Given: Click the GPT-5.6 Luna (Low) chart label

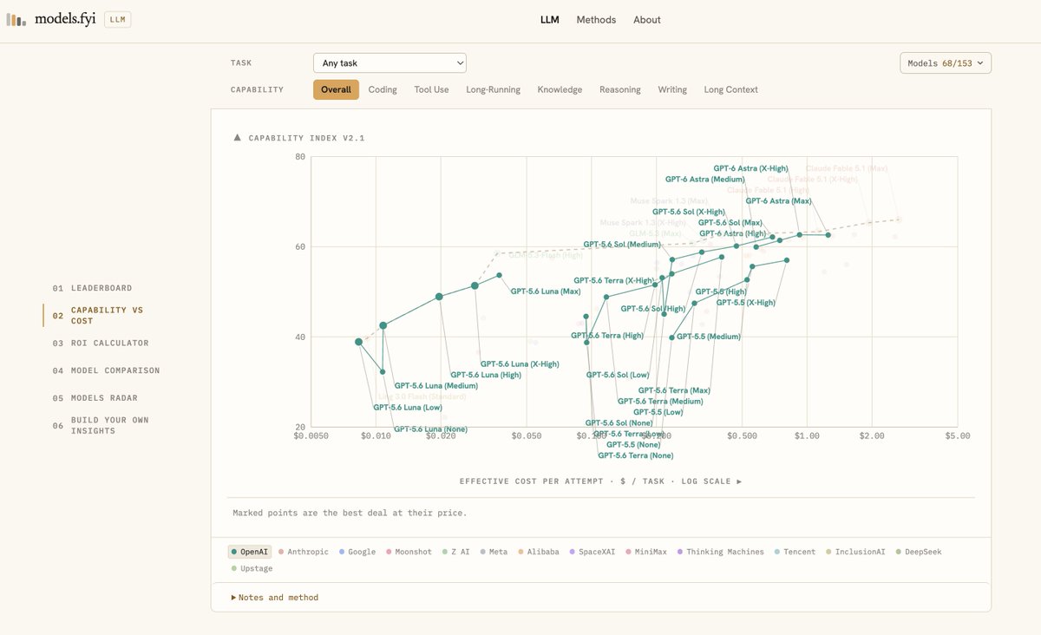Looking at the screenshot, I should (408, 407).
